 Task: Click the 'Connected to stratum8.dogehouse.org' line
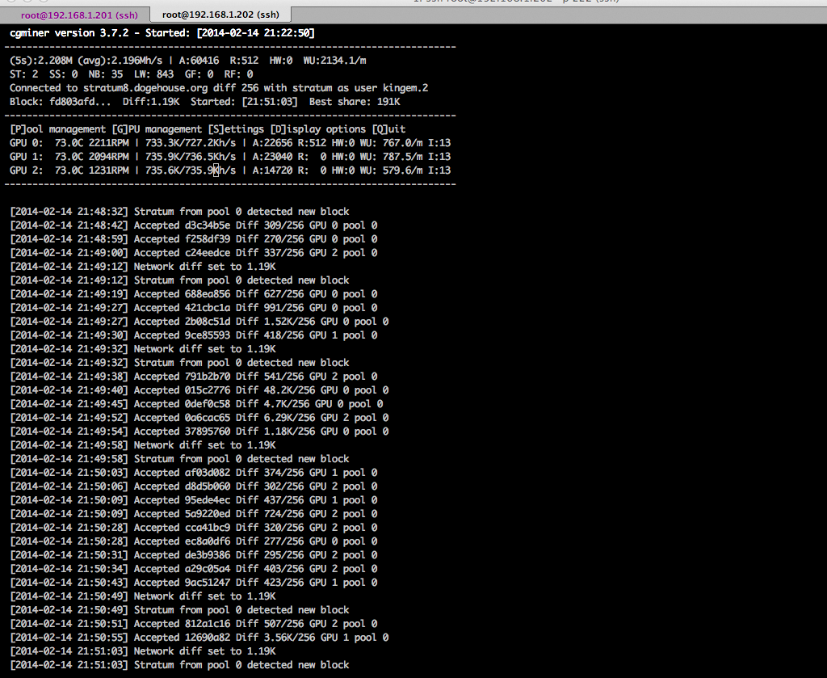(x=219, y=88)
